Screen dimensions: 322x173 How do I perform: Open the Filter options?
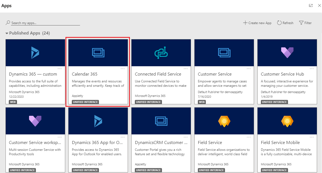(x=305, y=23)
